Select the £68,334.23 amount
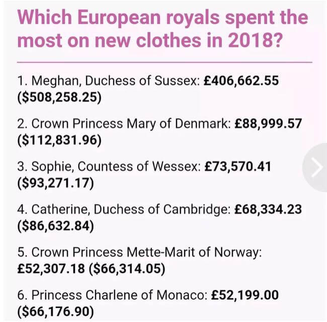Image resolution: width=327 pixels, height=322 pixels. 268,209
